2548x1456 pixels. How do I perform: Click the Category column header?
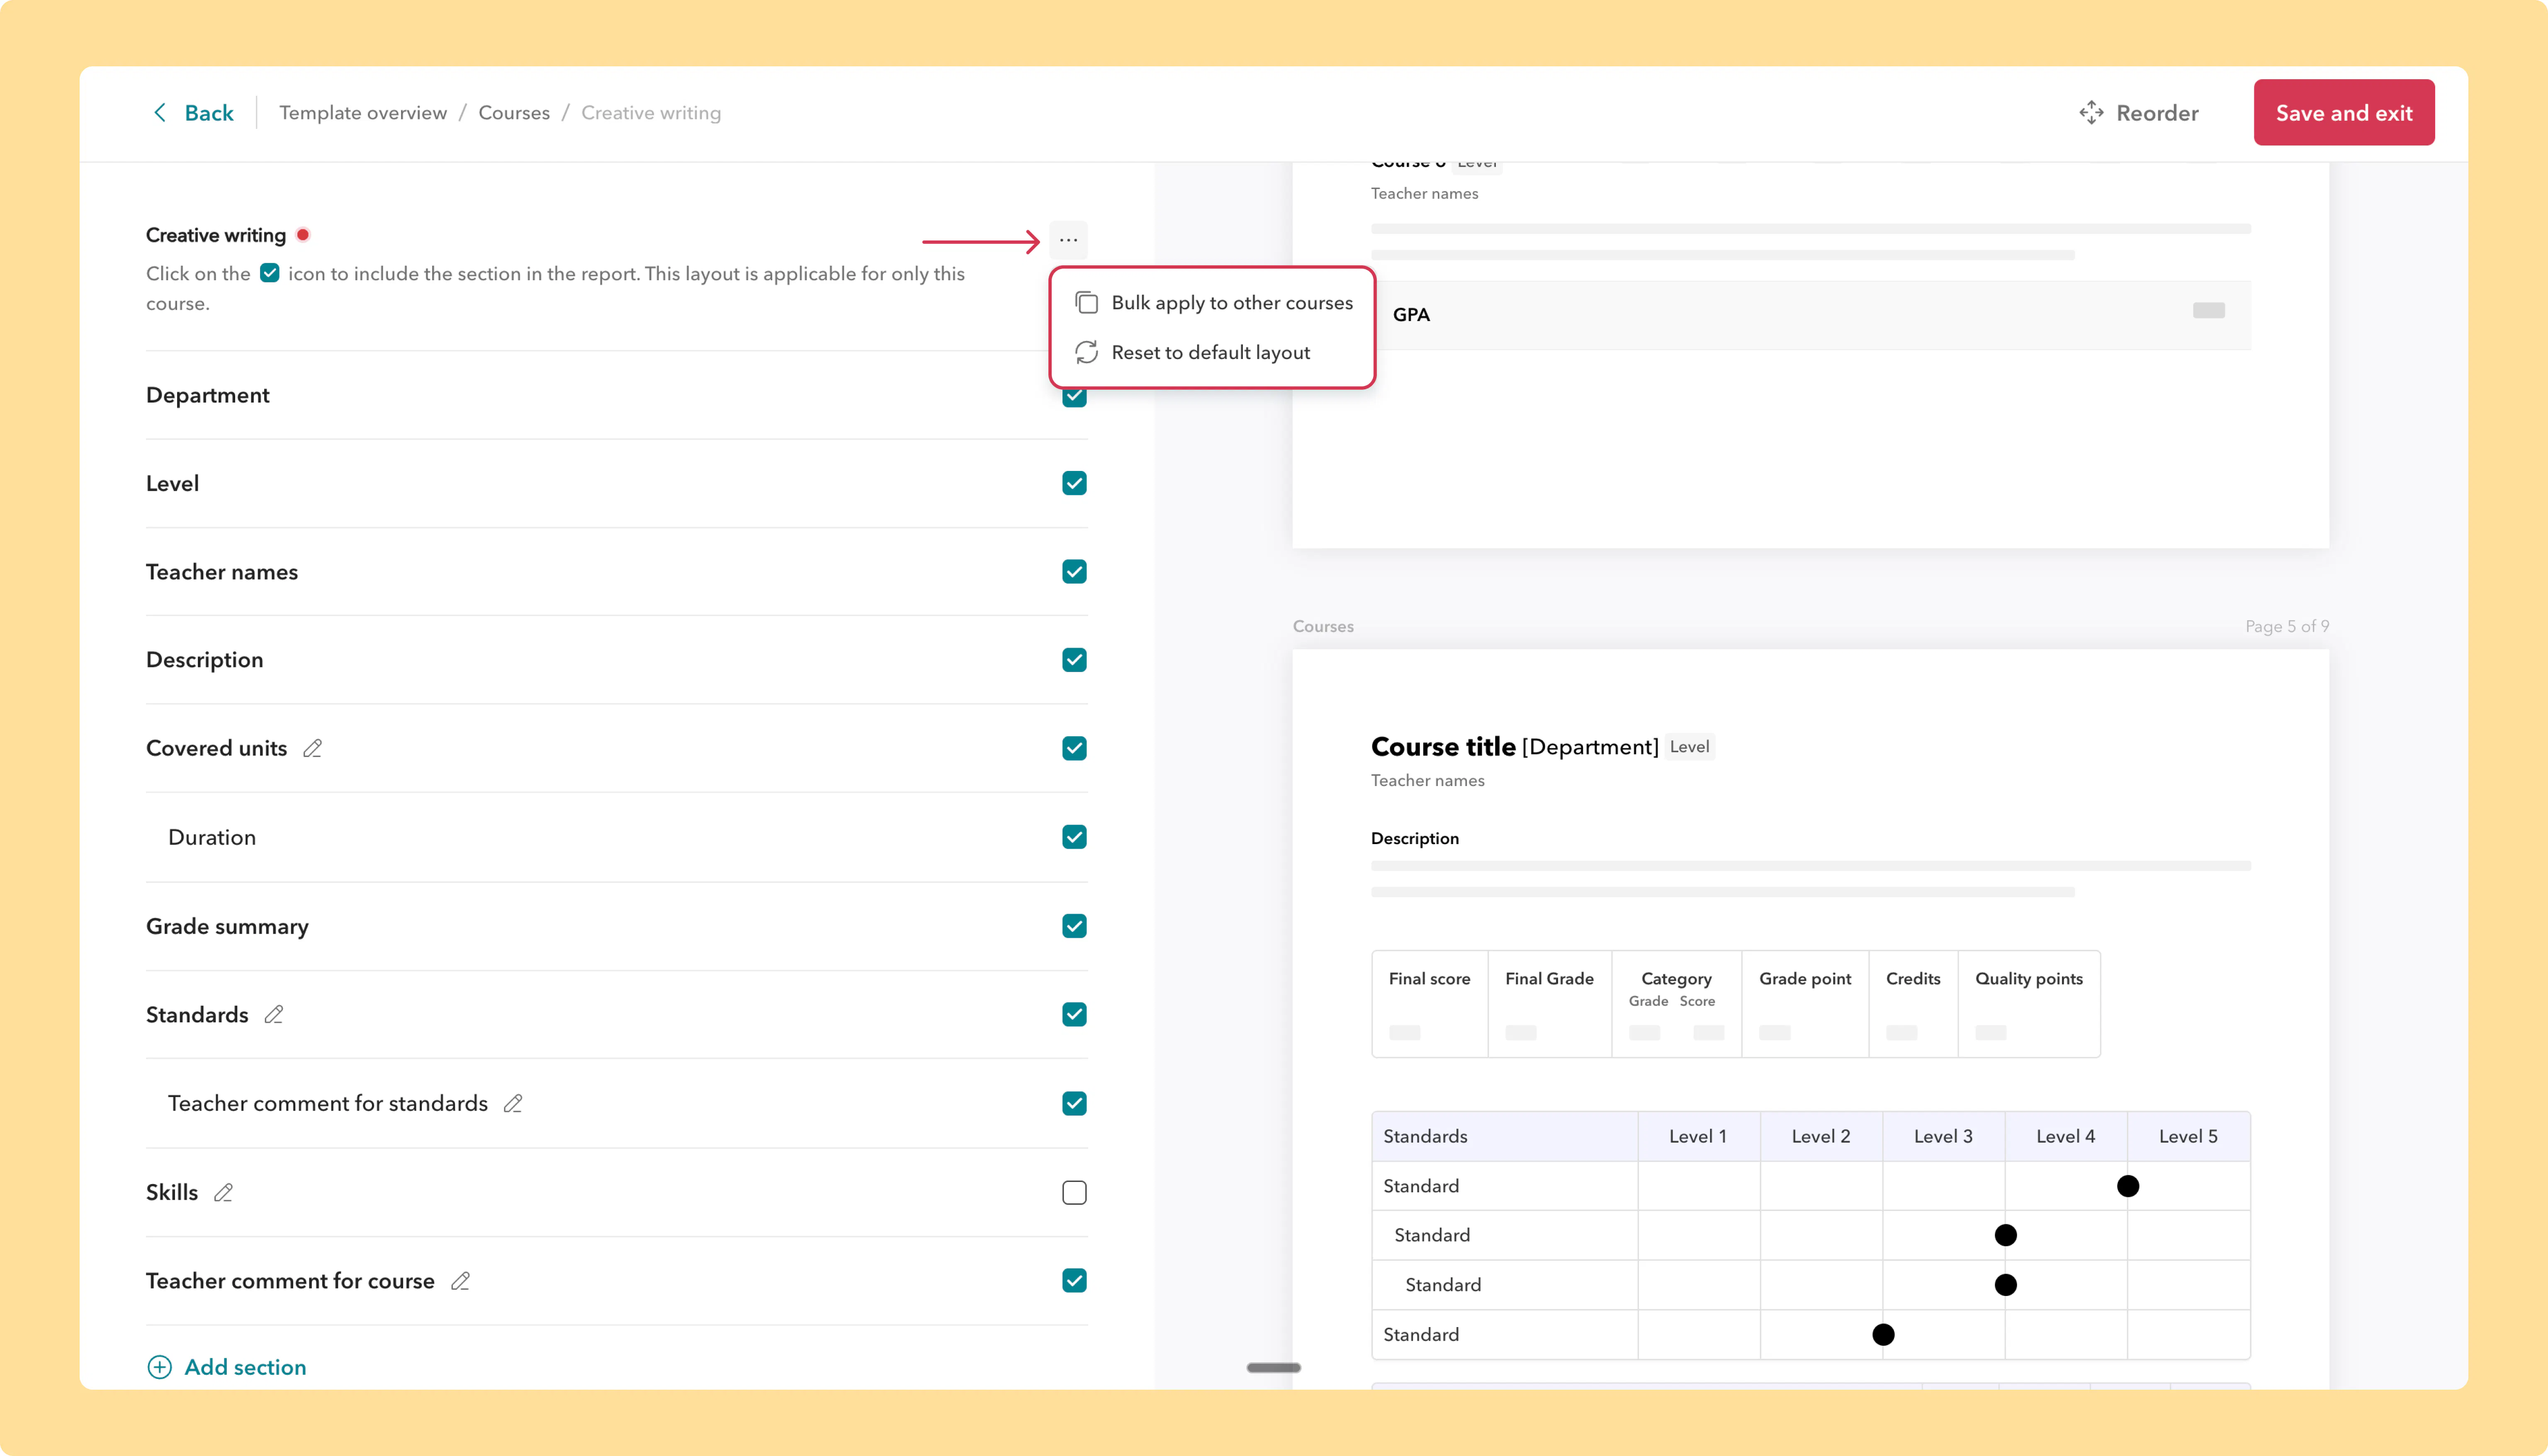tap(1676, 979)
